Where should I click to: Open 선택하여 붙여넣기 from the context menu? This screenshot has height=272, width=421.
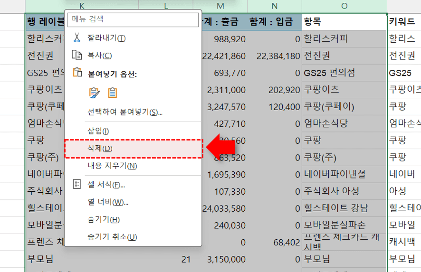click(x=125, y=112)
